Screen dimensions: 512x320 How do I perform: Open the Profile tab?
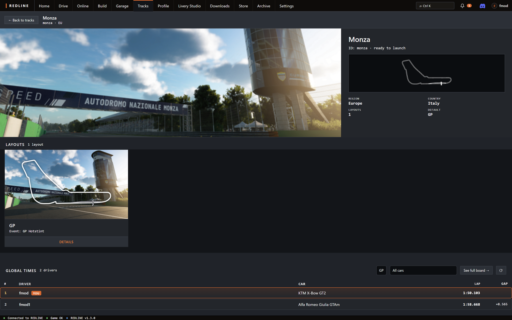[163, 6]
